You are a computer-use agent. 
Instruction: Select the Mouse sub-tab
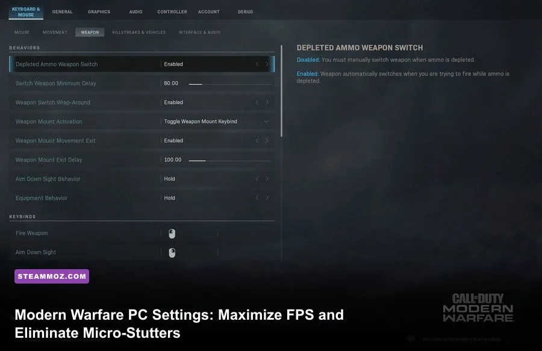click(22, 32)
